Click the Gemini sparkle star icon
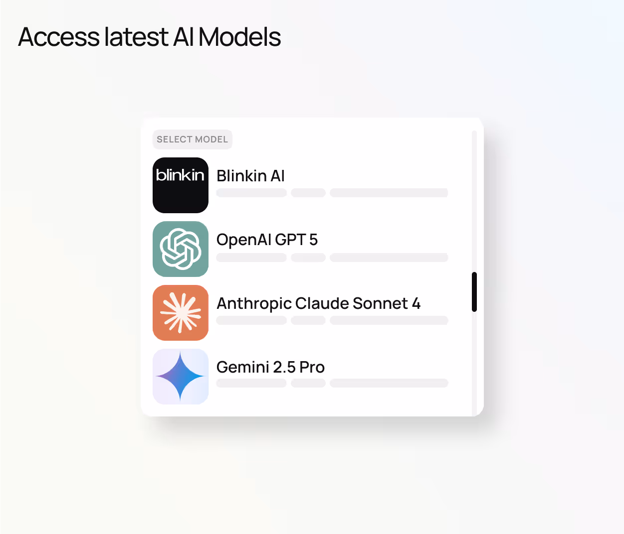This screenshot has width=624, height=534. click(x=181, y=377)
